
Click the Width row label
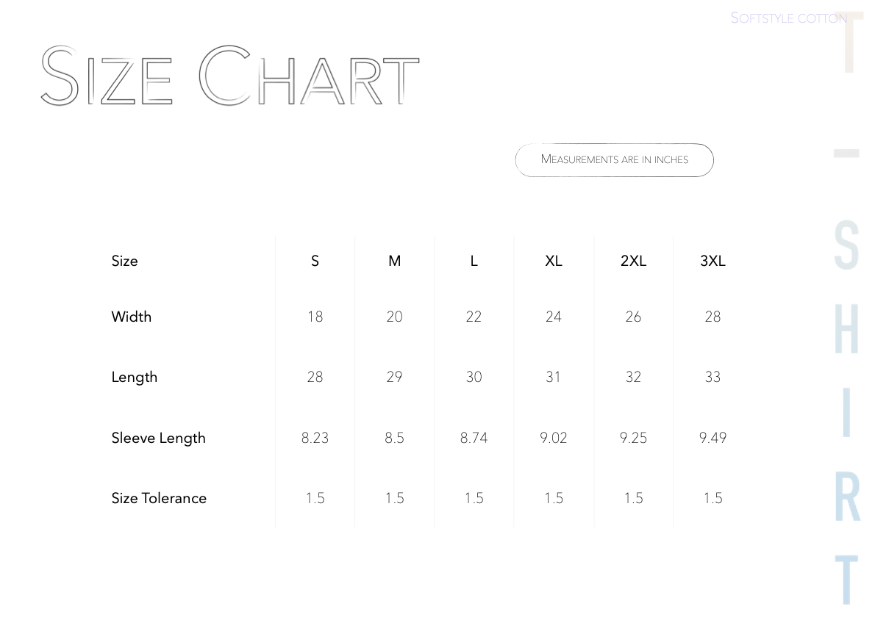131,317
